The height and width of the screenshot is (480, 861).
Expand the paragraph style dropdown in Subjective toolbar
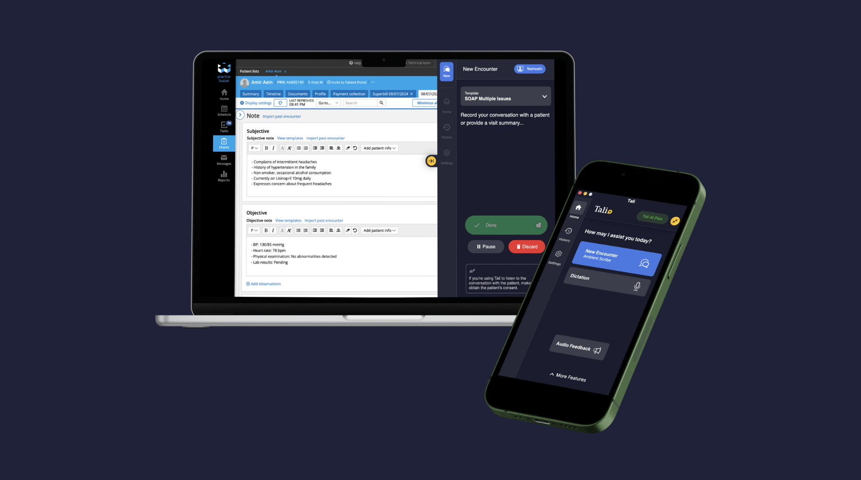254,148
